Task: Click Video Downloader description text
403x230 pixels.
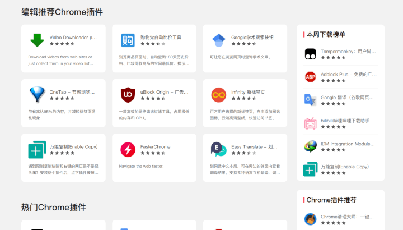Action: click(x=60, y=60)
